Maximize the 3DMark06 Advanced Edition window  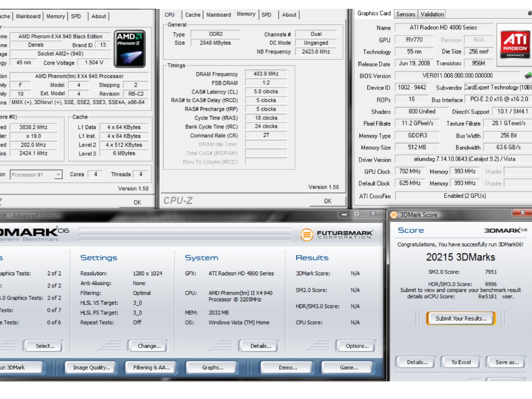[356, 214]
